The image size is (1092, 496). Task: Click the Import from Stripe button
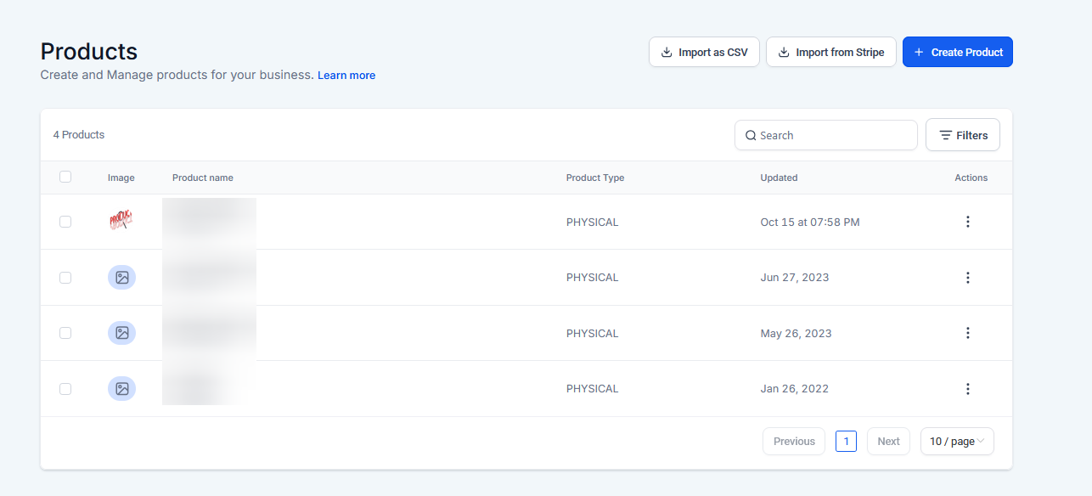[830, 52]
